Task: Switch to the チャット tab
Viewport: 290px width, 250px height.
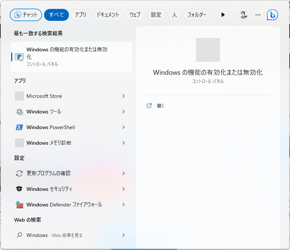Action: tap(26, 15)
